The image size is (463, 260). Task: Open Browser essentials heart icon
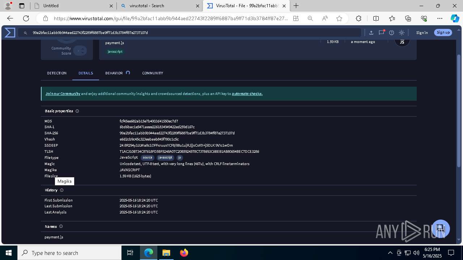[424, 18]
